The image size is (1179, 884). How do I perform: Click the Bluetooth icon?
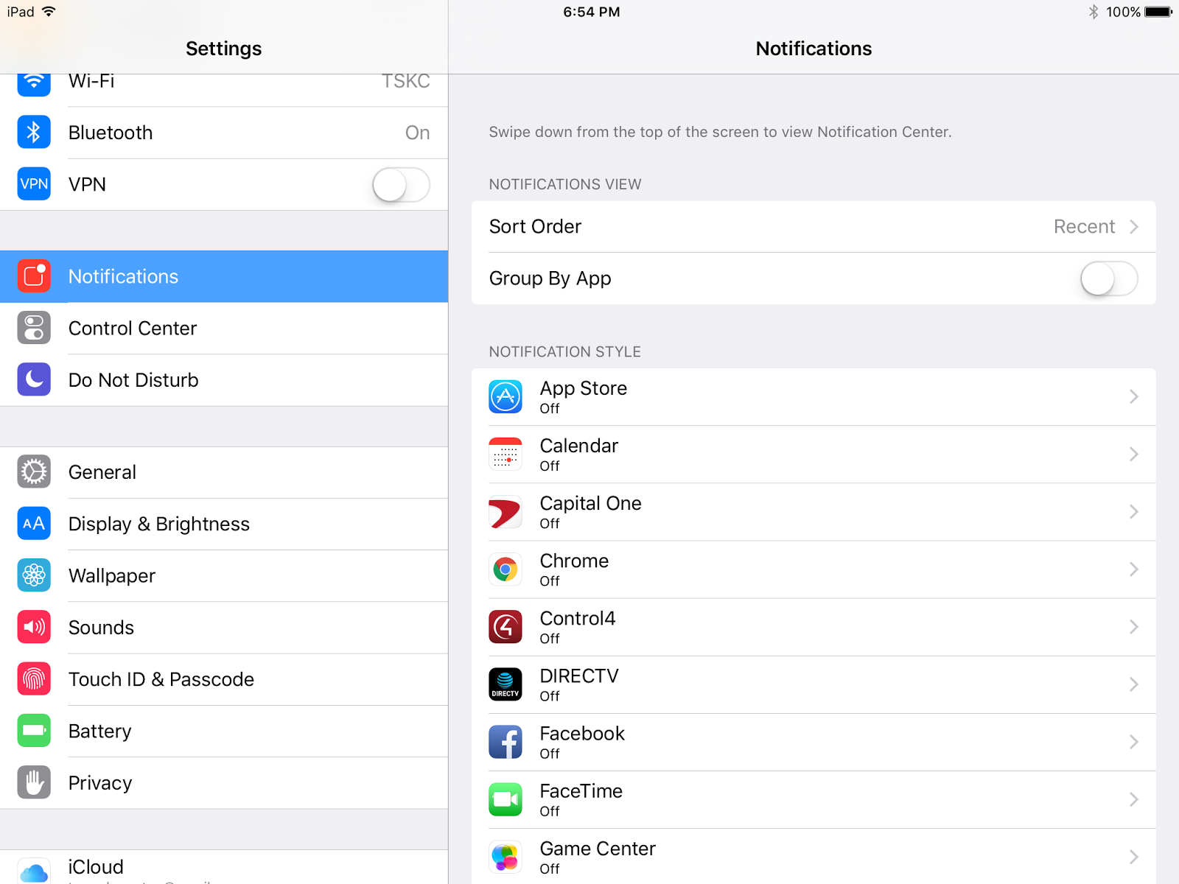(x=33, y=132)
